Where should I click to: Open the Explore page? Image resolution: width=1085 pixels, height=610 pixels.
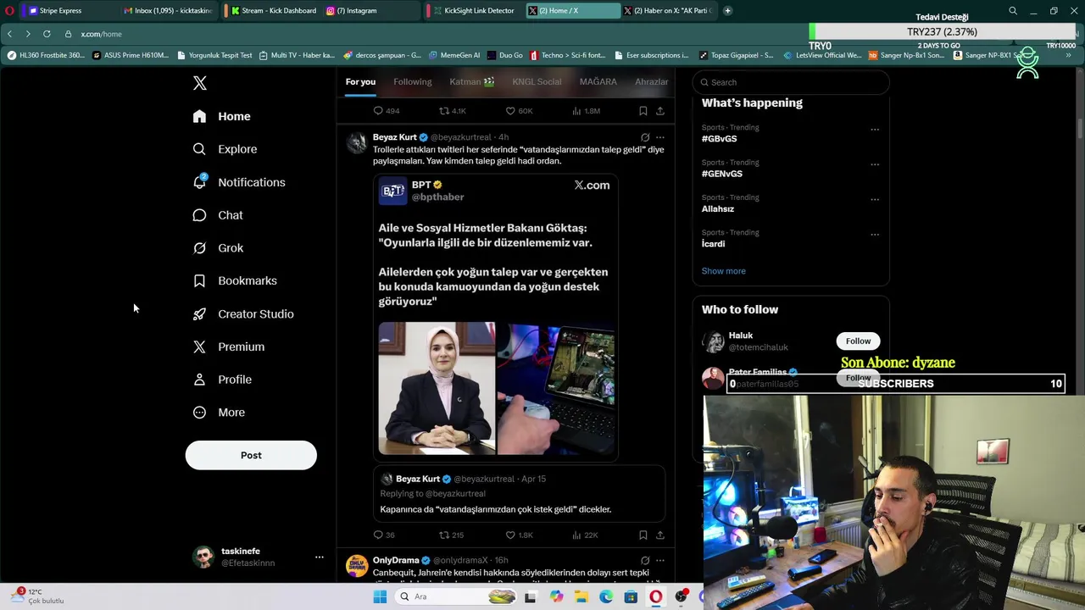pyautogui.click(x=225, y=149)
